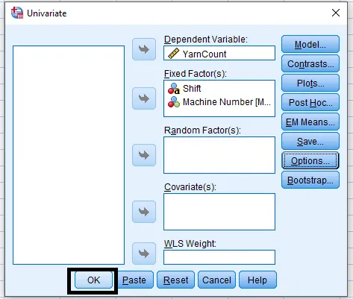Click the arrow button beside Covariate(s)
Viewport: 353px width, 299px height.
pos(144,212)
